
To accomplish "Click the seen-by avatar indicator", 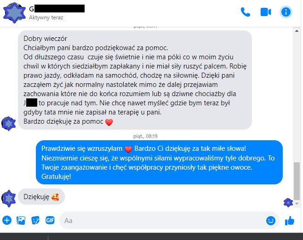I will 288,202.
